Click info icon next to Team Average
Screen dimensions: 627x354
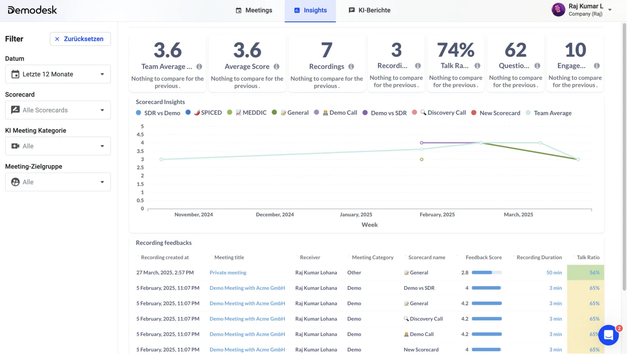tap(199, 67)
